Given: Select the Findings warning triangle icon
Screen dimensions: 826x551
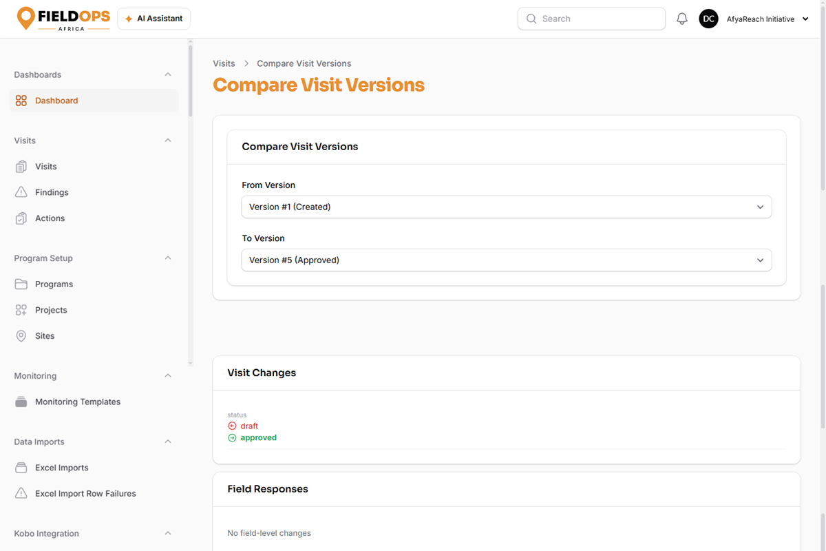Looking at the screenshot, I should click(21, 192).
